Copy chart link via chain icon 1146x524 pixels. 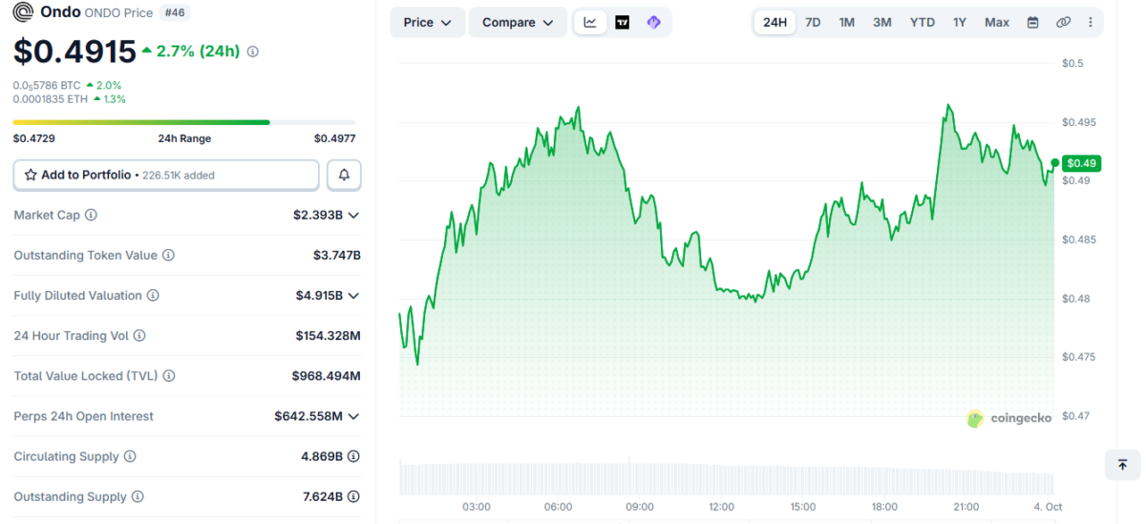1063,22
